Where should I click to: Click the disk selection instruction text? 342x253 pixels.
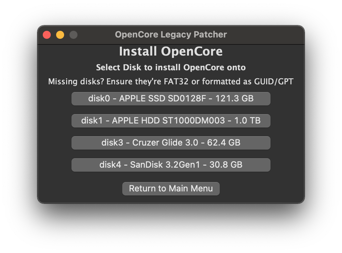click(171, 67)
